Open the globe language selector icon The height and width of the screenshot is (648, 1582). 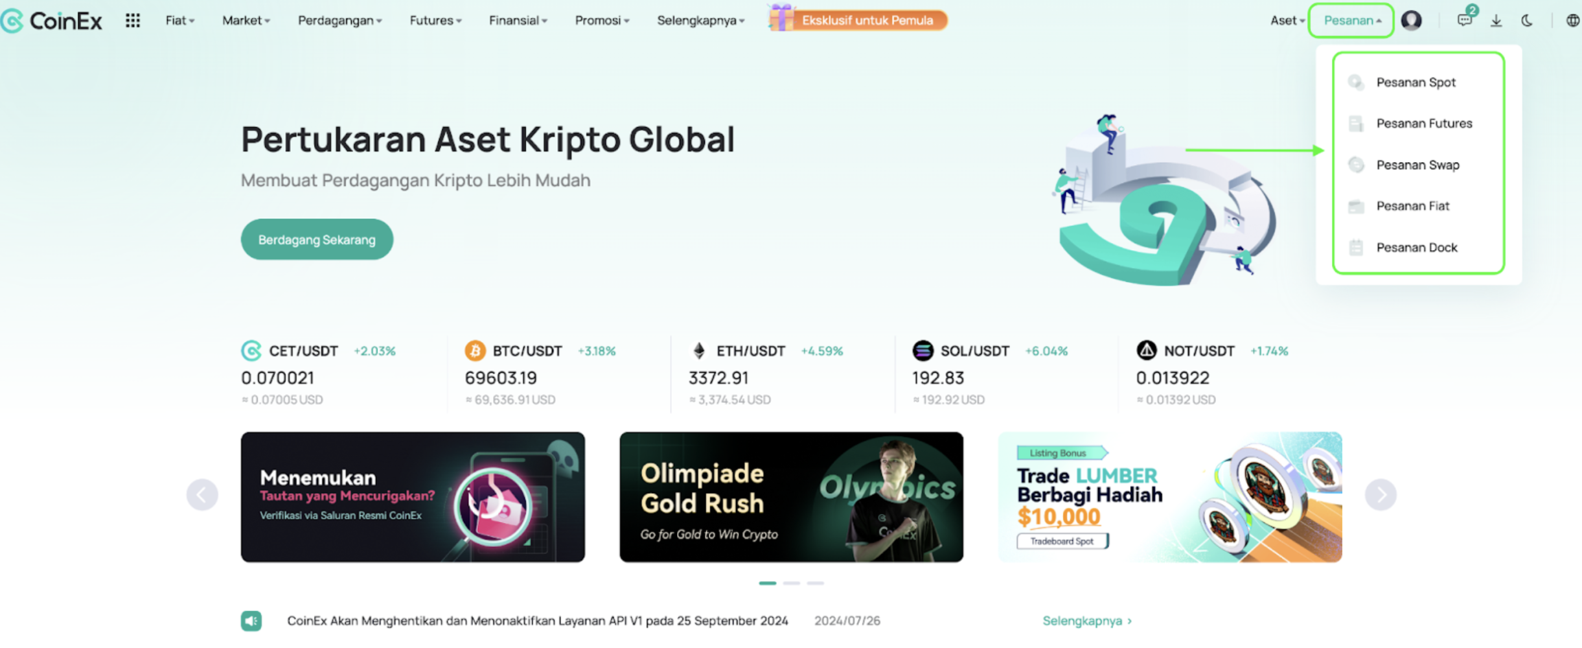(1573, 21)
